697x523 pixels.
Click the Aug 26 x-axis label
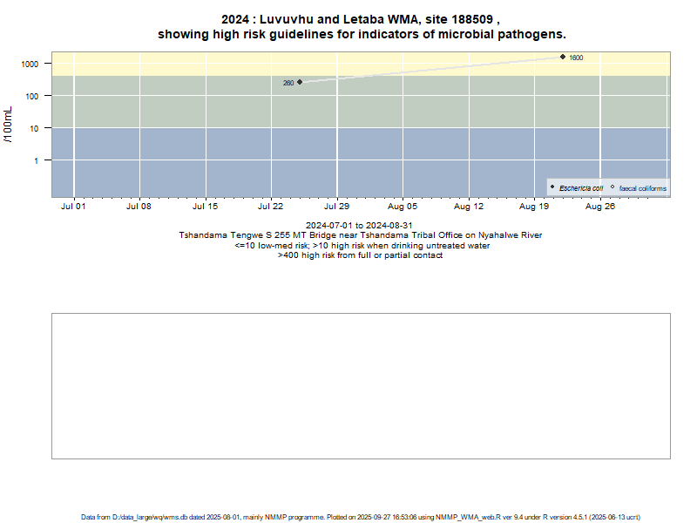tap(600, 207)
